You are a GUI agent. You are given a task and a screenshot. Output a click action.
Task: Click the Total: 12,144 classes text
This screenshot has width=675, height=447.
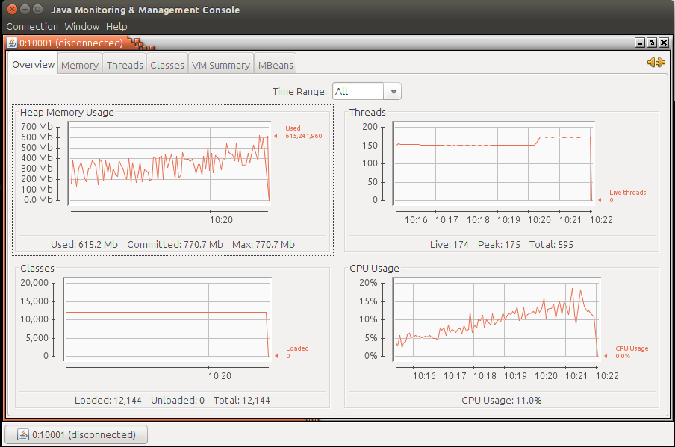pyautogui.click(x=241, y=401)
